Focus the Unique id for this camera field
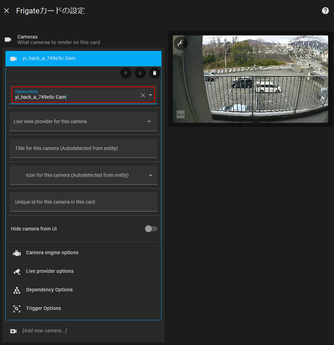Image resolution: width=334 pixels, height=345 pixels. [83, 202]
